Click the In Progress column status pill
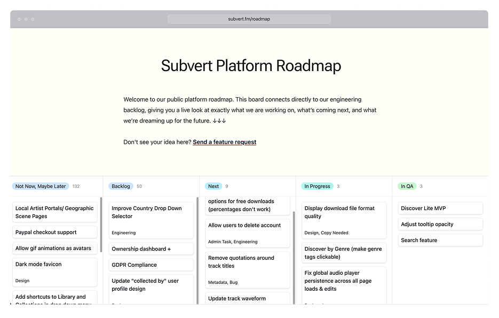Image resolution: width=499 pixels, height=318 pixels. pos(317,186)
